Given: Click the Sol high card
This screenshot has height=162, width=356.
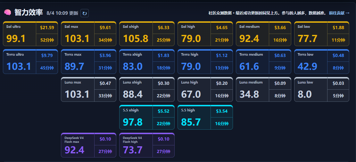Looking at the screenshot, I should pos(205,34).
